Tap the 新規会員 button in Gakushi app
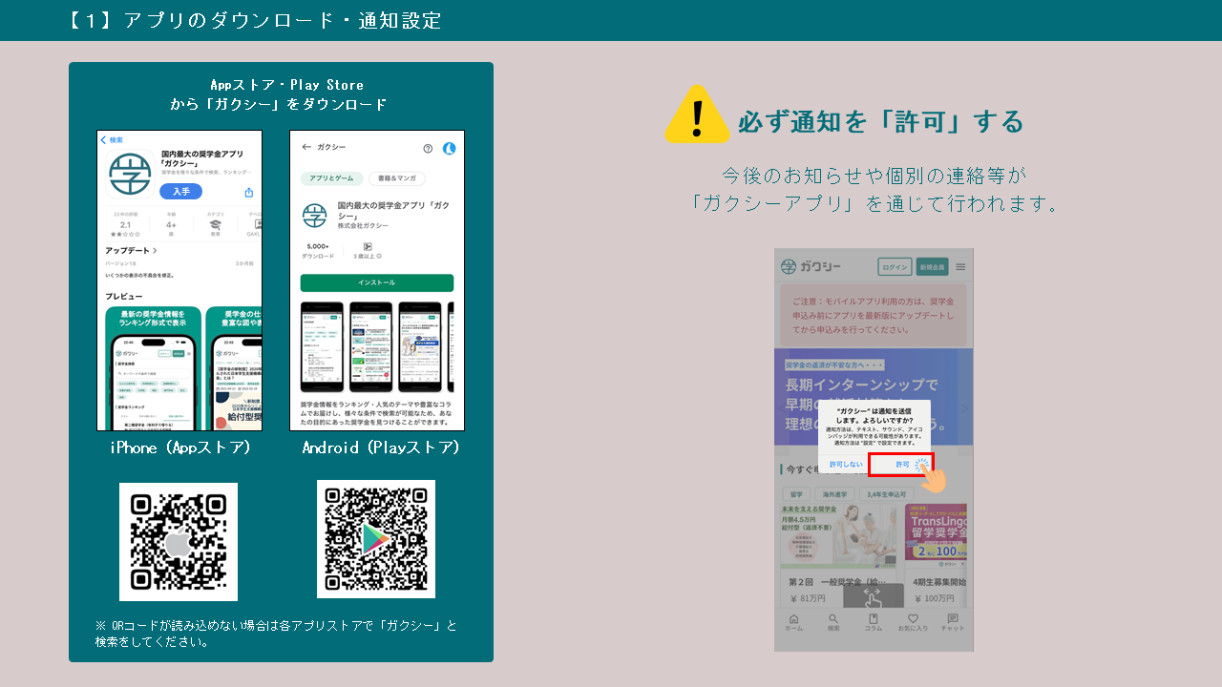This screenshot has width=1222, height=687. (932, 267)
